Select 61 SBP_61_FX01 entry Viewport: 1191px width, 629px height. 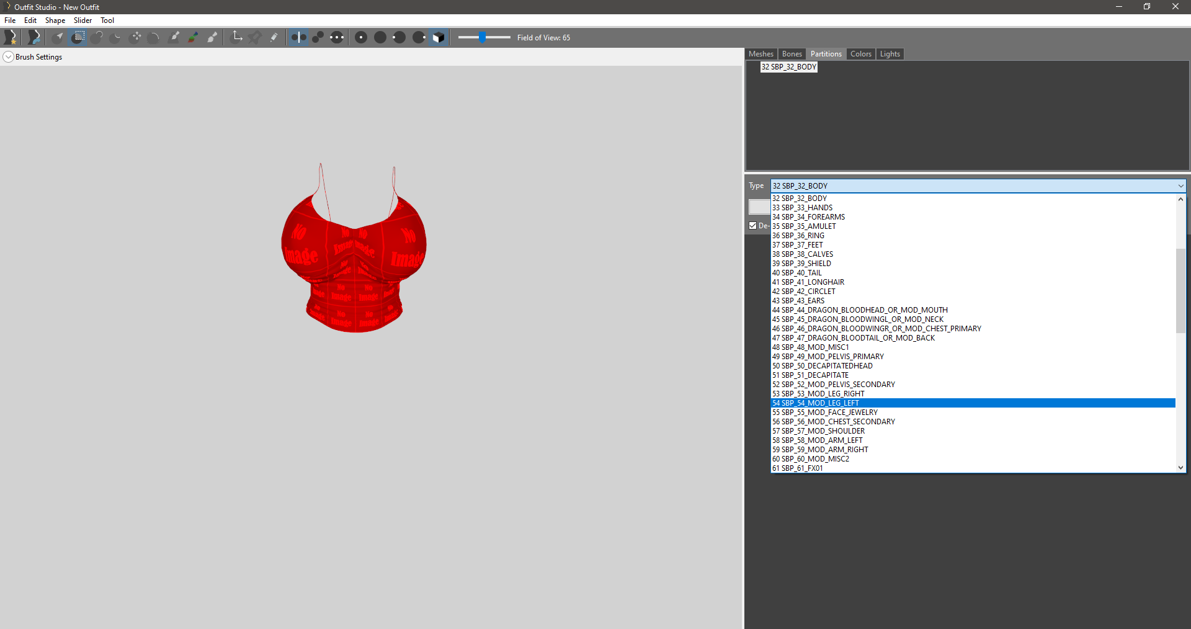click(973, 468)
